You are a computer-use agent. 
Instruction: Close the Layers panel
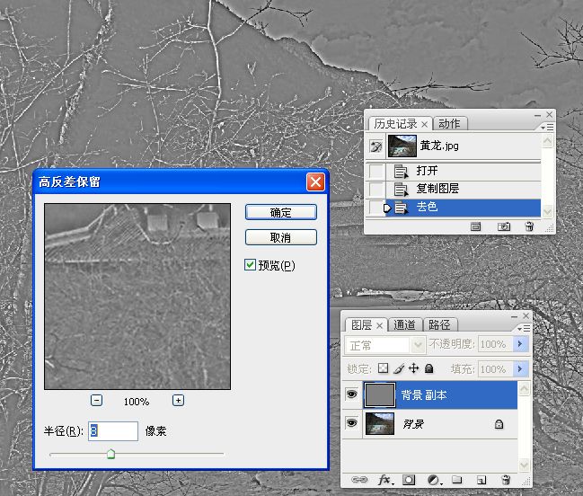[526, 316]
